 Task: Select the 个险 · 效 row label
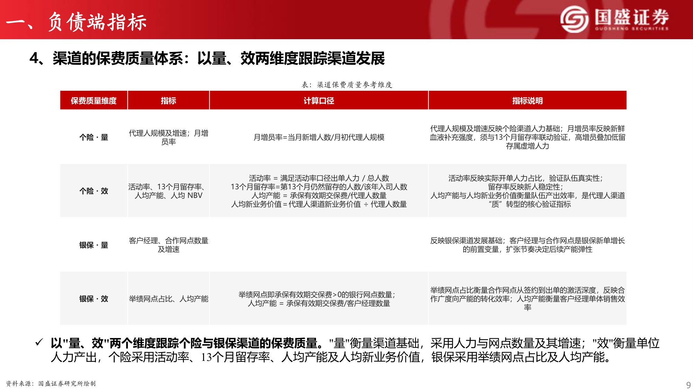[94, 191]
